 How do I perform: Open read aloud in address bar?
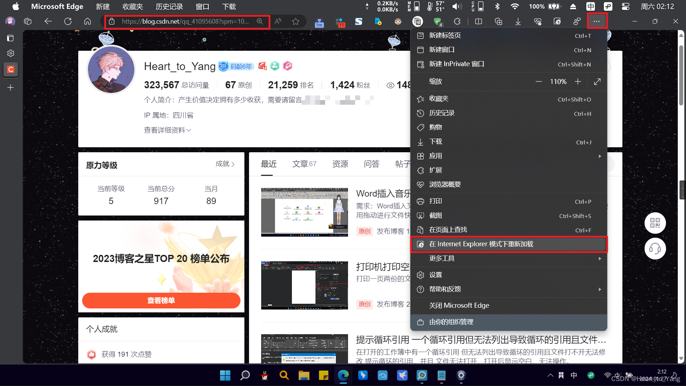[x=278, y=21]
